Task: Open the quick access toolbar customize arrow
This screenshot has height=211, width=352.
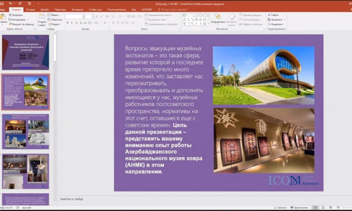Action: point(38,4)
